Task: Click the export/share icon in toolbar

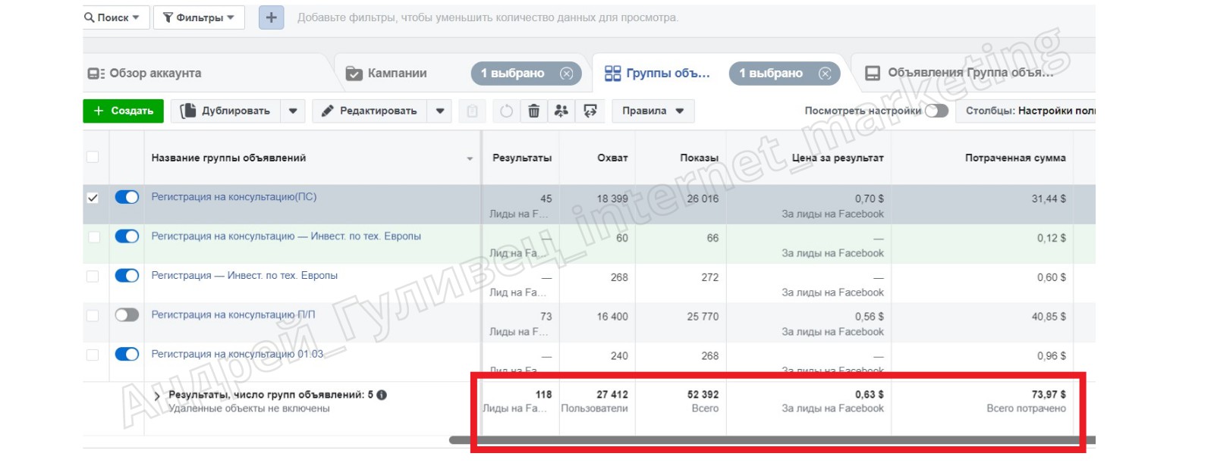Action: (590, 111)
